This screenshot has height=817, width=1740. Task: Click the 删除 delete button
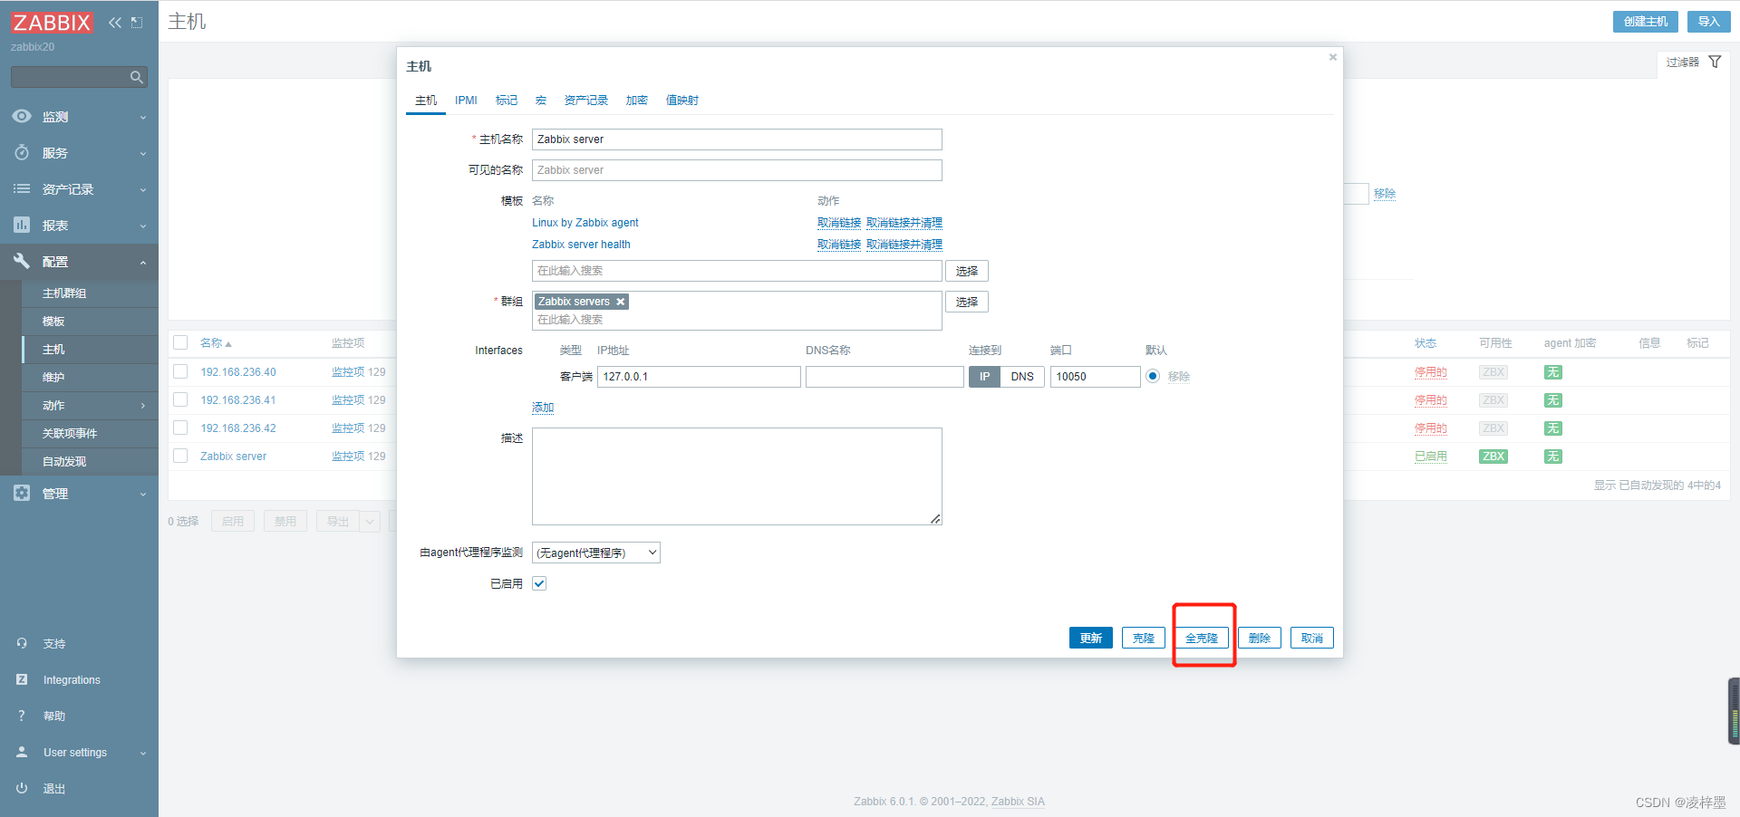click(1260, 638)
